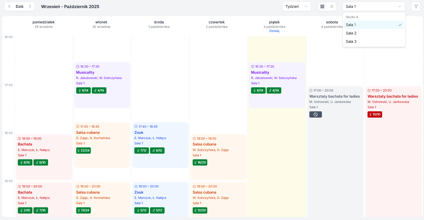Screen dimensions: 424x220
Task: Click the Dzisiaj link under piątek
Action: pos(274,31)
